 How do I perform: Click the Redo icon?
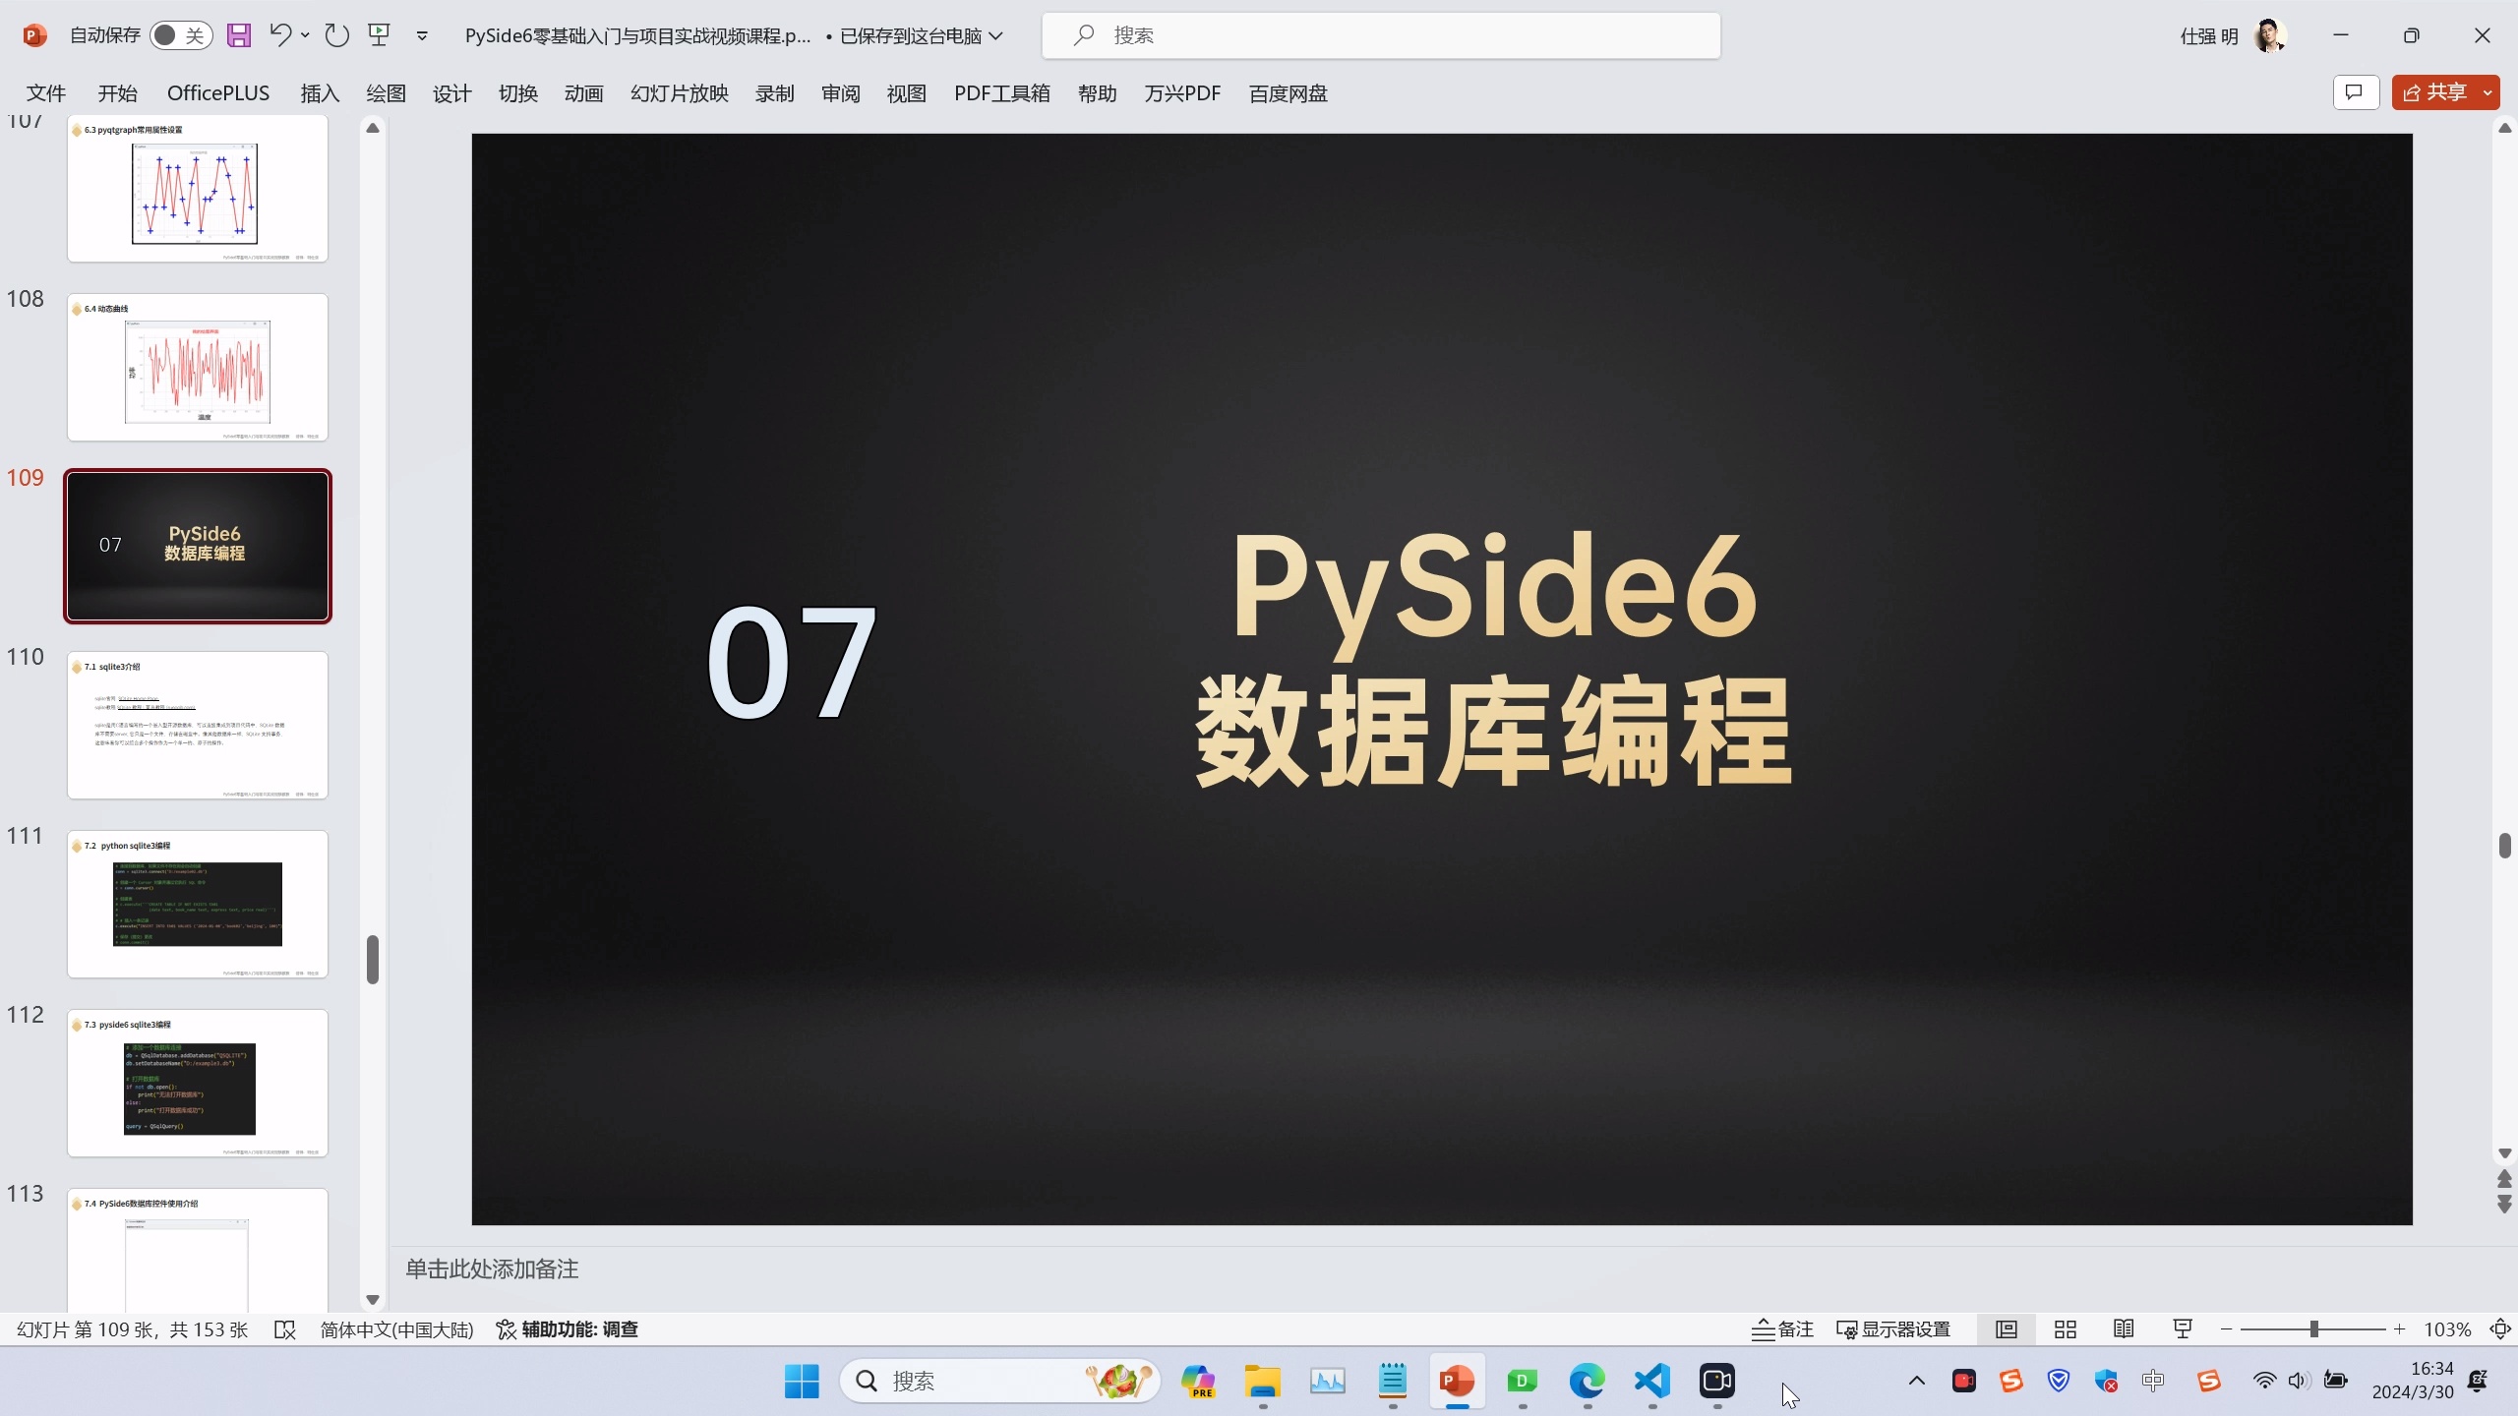point(336,34)
